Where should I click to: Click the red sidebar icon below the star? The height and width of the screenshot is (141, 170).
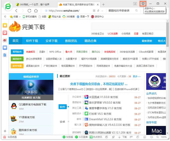tap(5, 33)
